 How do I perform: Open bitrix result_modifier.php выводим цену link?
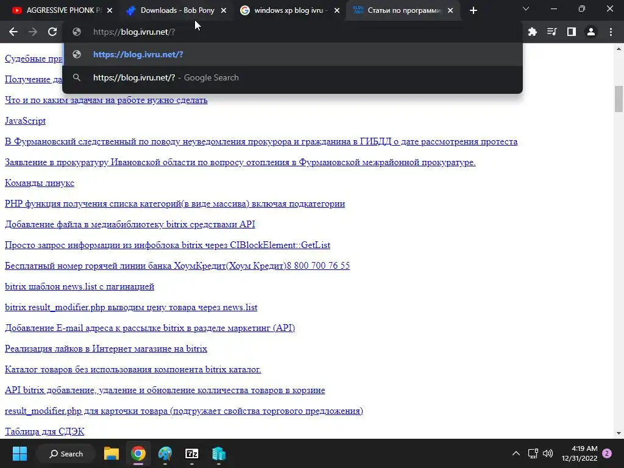(131, 307)
